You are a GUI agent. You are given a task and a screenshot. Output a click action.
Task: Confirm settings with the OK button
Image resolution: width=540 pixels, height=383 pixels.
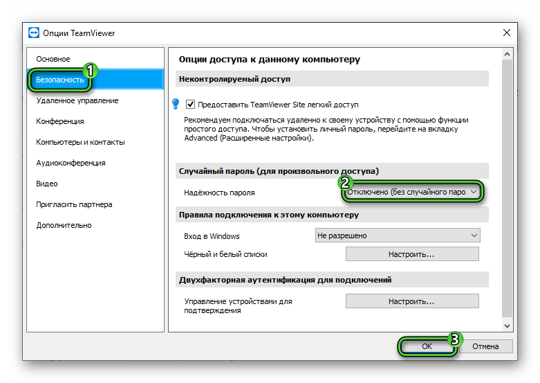tap(427, 346)
